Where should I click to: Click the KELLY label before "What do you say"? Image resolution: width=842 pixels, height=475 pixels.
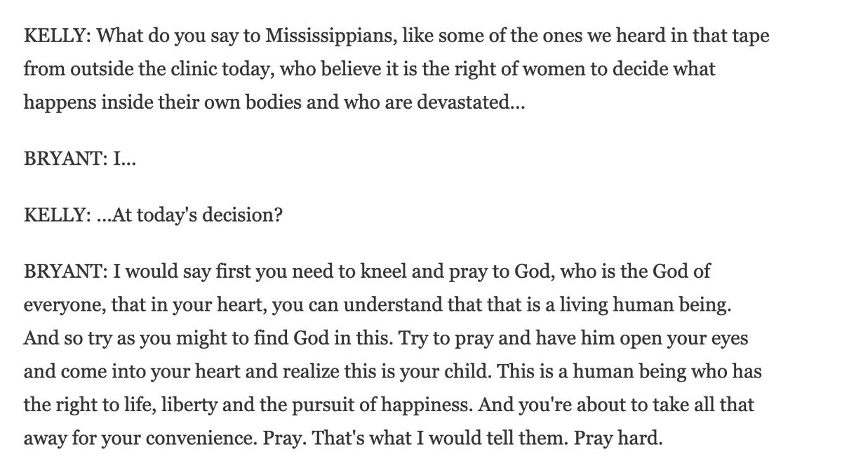tap(53, 36)
